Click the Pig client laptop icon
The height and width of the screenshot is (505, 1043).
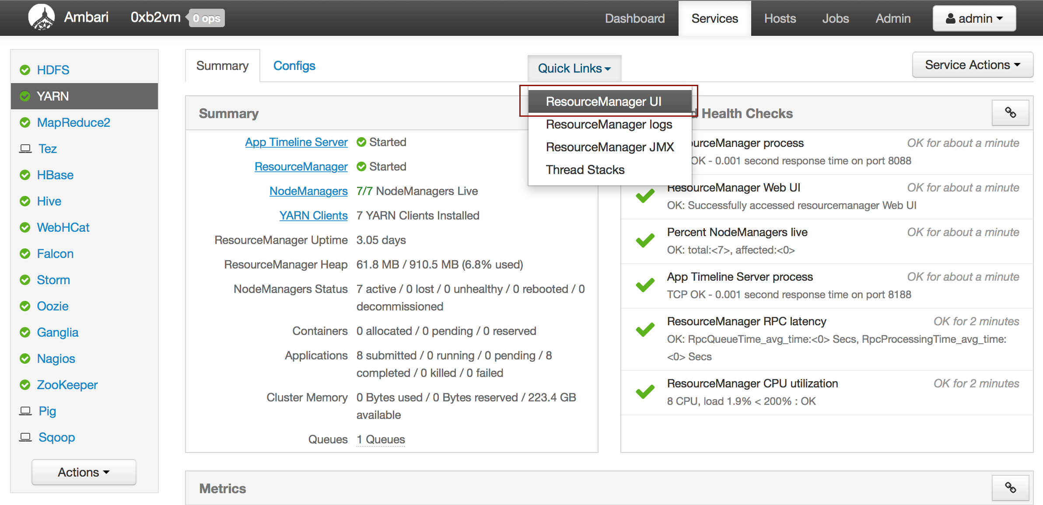click(25, 411)
